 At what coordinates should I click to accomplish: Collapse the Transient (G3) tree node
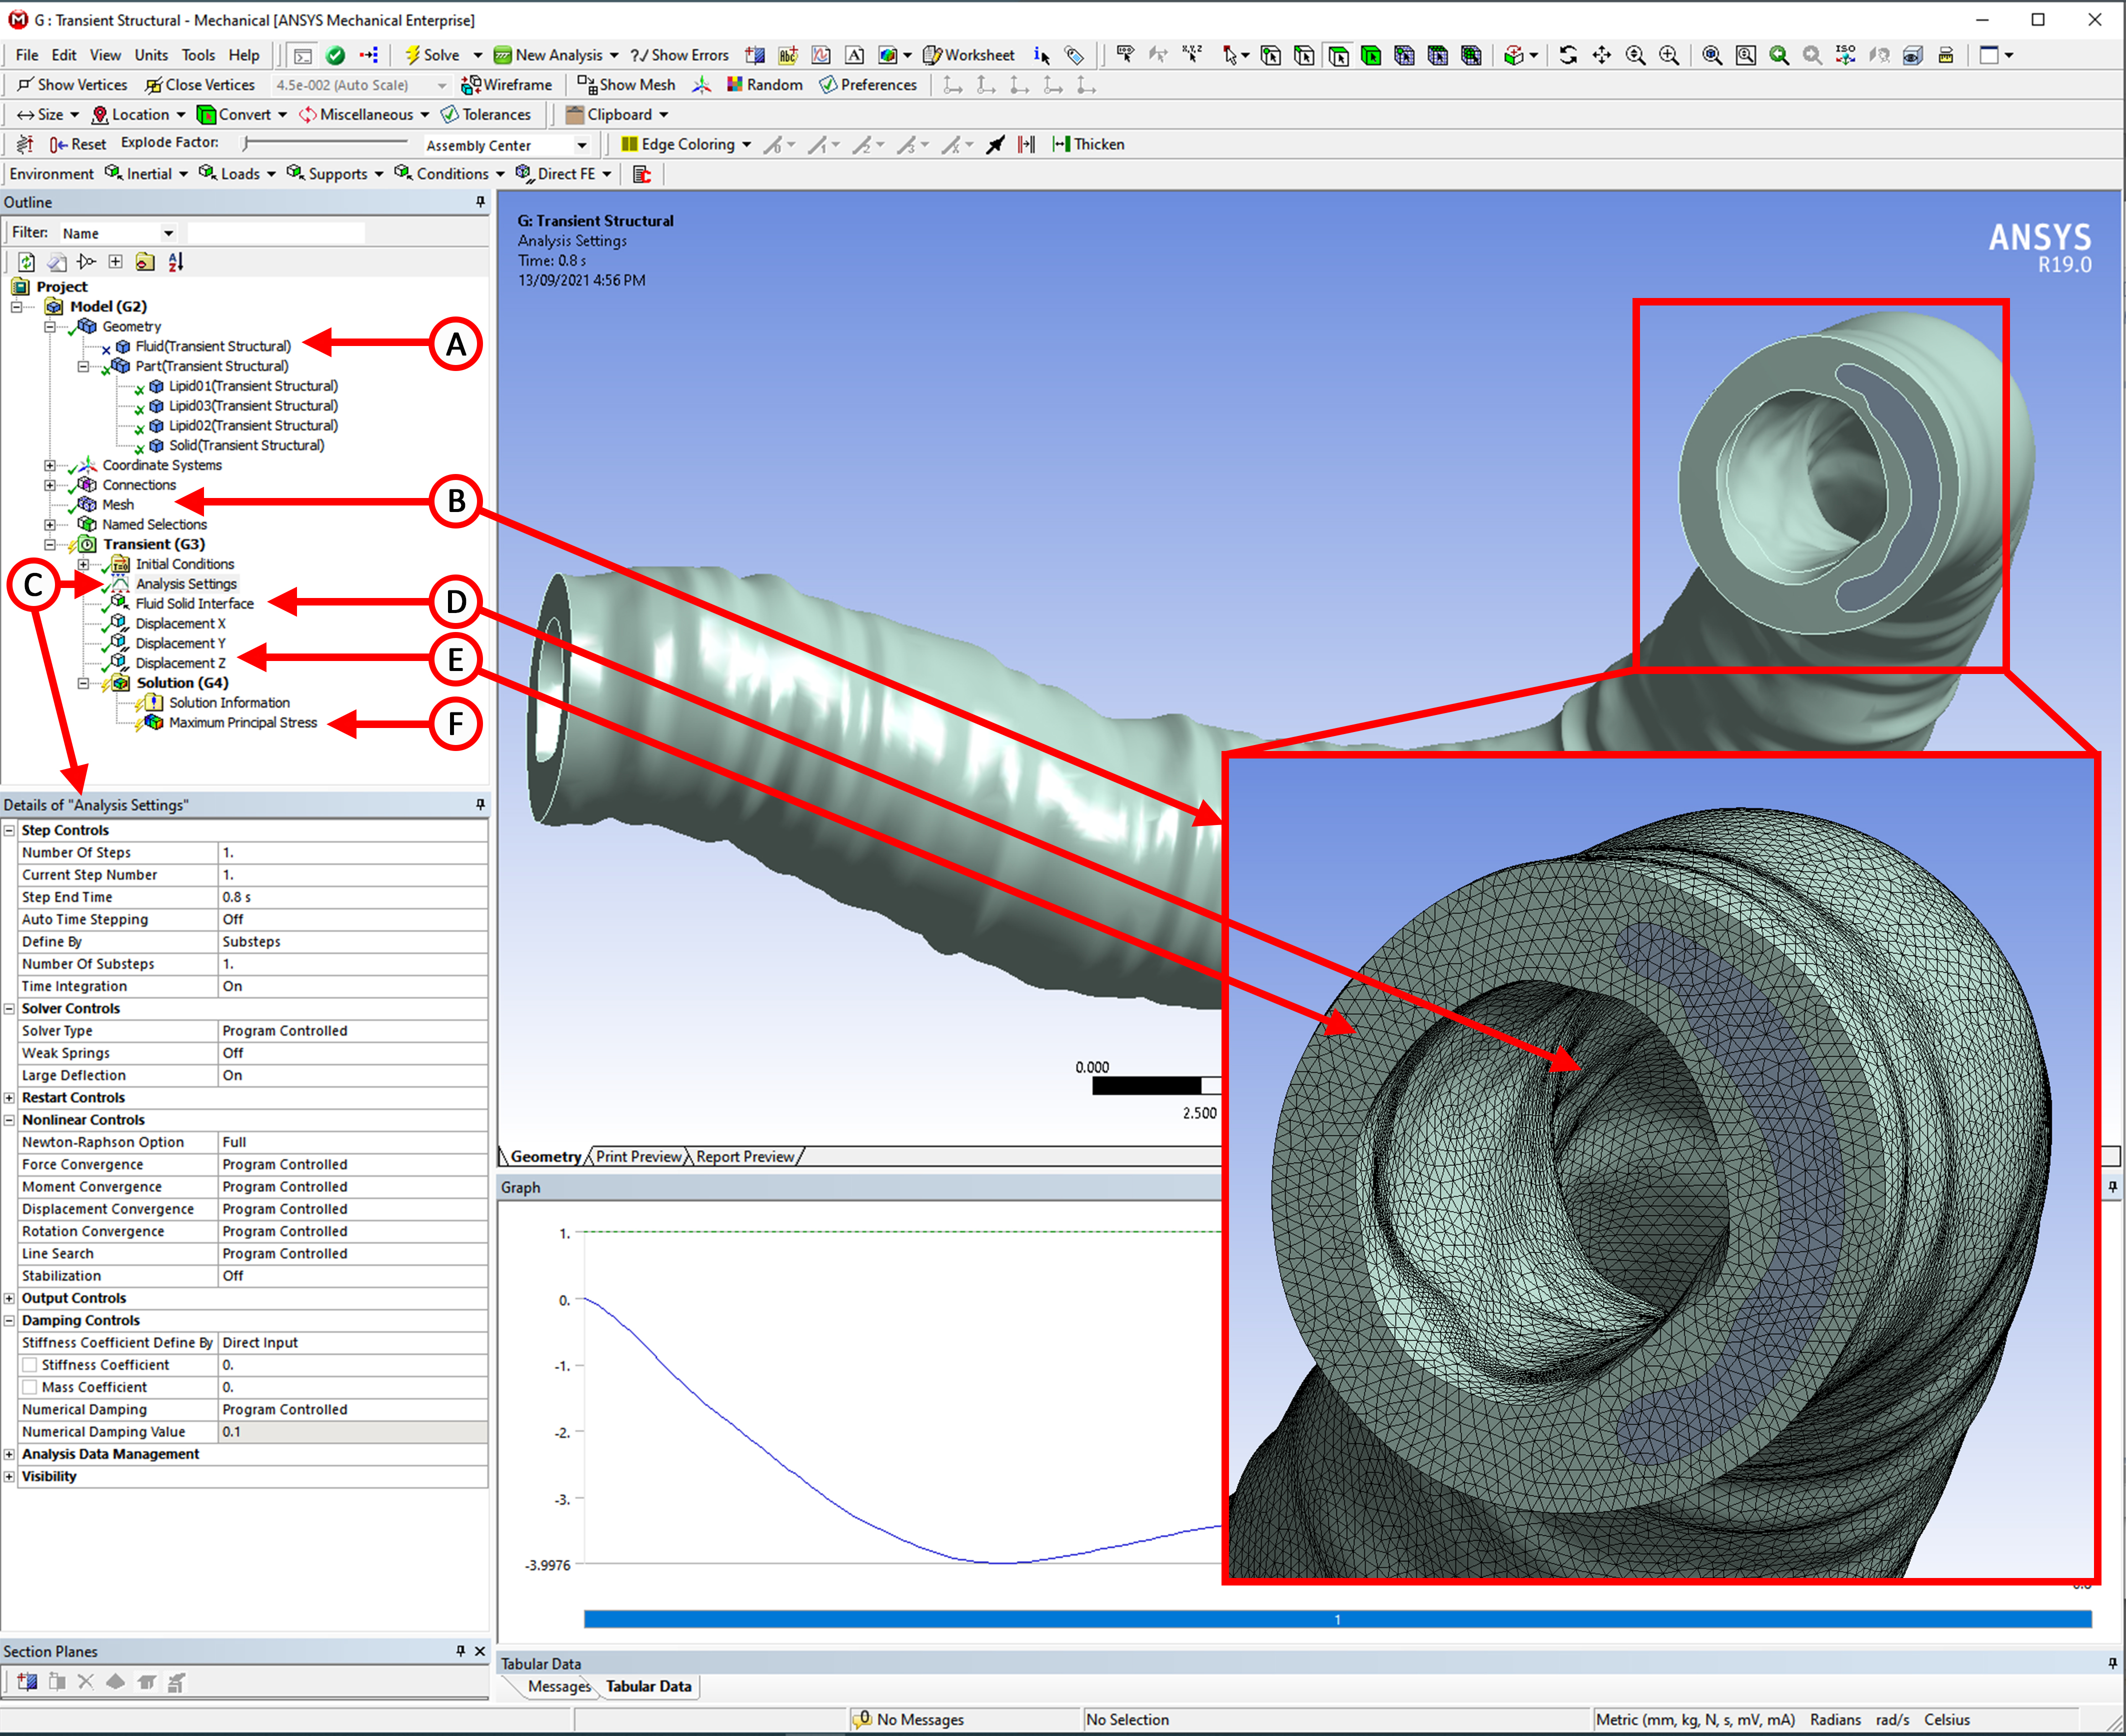coord(50,545)
